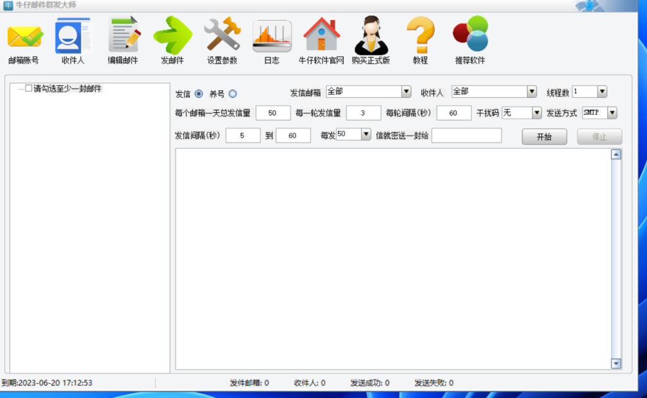Expand the 收件人 全部 dropdown
The height and width of the screenshot is (398, 647).
(x=531, y=92)
